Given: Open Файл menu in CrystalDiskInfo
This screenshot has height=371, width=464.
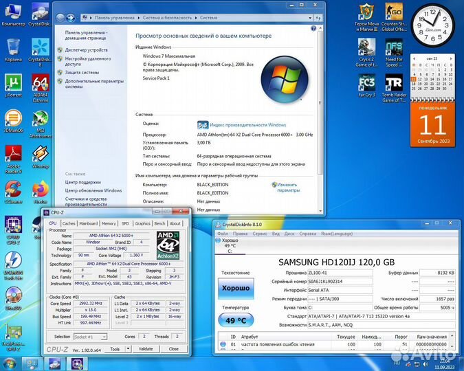Looking at the screenshot, I should (223, 234).
